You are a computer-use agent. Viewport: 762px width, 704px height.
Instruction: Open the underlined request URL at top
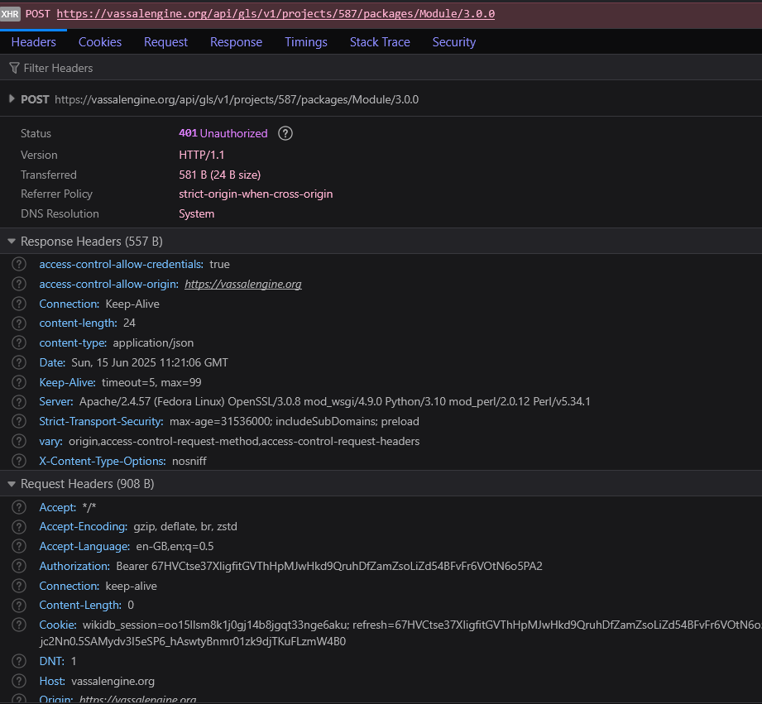[x=276, y=13]
